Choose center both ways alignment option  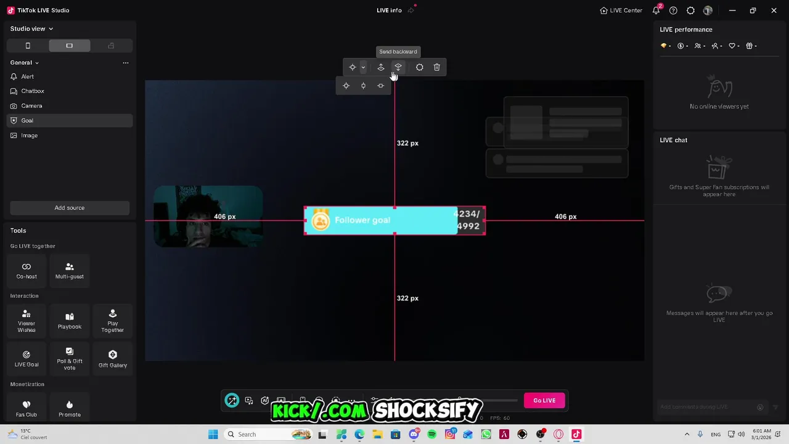click(x=346, y=86)
